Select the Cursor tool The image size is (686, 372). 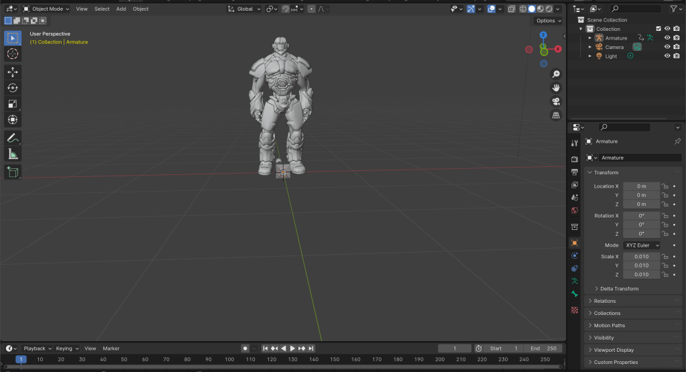pyautogui.click(x=13, y=54)
